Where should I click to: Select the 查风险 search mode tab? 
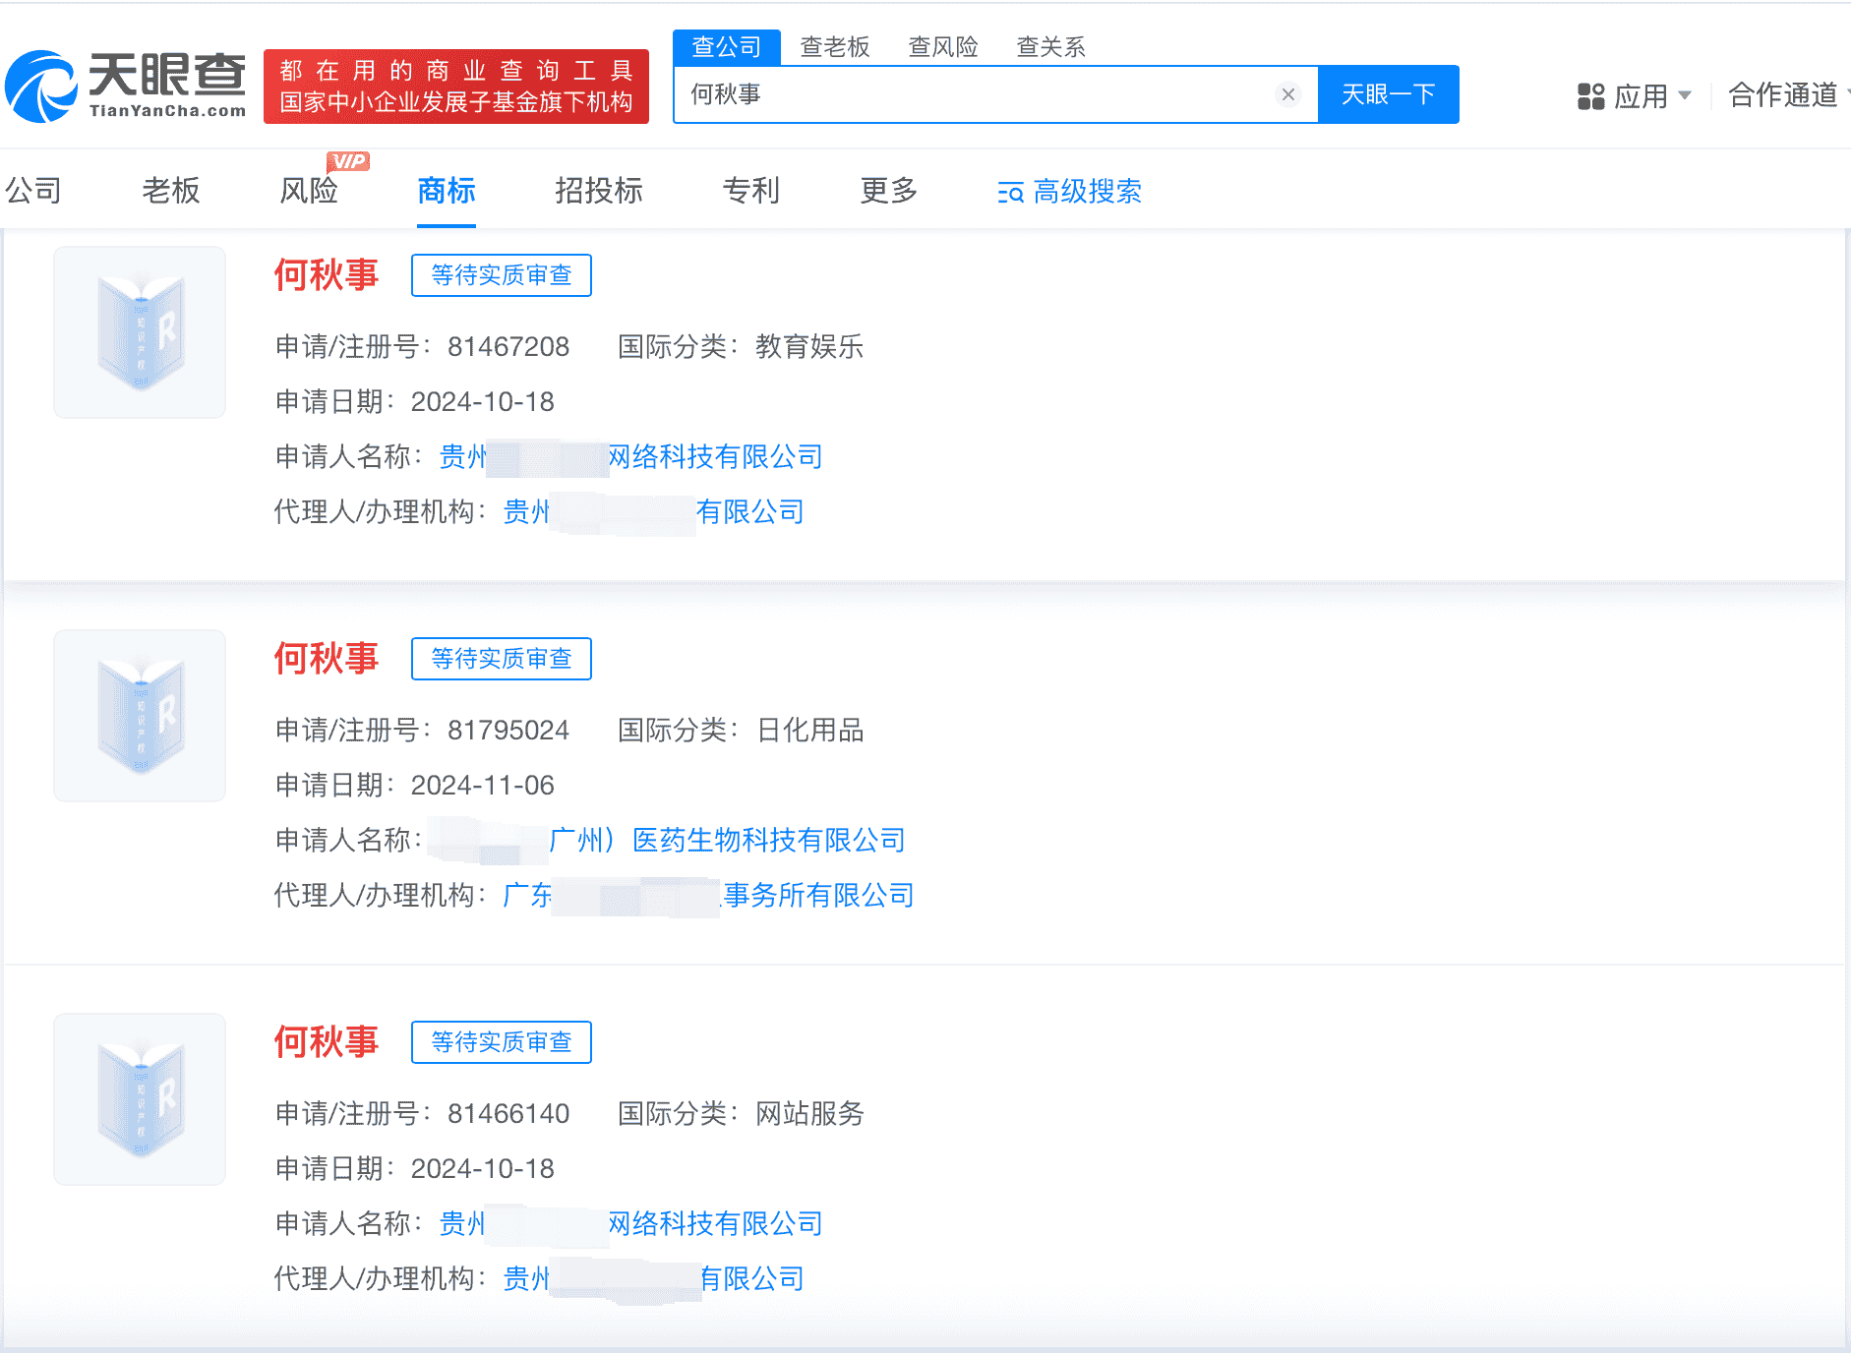click(x=942, y=47)
